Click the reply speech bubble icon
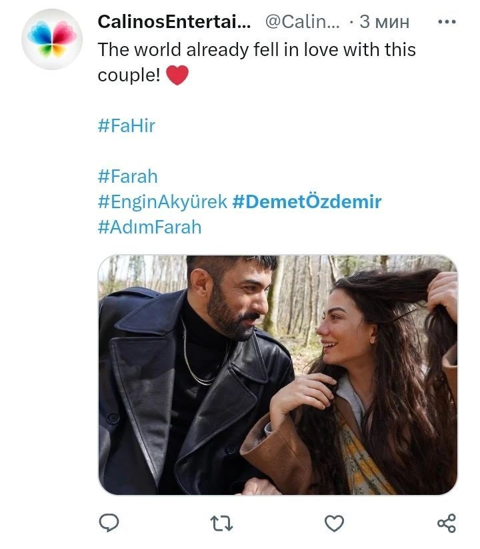Image resolution: width=480 pixels, height=549 pixels. pyautogui.click(x=109, y=523)
